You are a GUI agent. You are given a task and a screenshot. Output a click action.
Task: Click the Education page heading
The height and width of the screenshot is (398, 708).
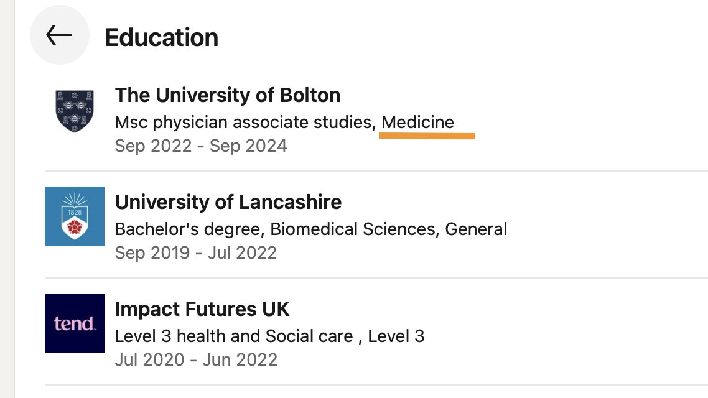coord(161,37)
